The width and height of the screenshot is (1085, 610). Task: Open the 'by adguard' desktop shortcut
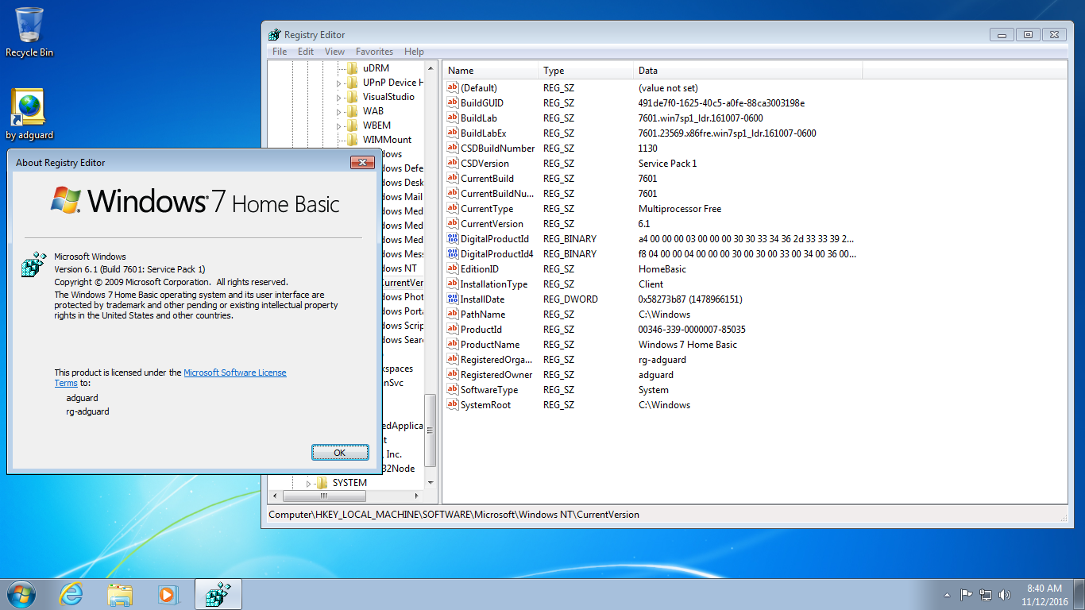tap(29, 114)
